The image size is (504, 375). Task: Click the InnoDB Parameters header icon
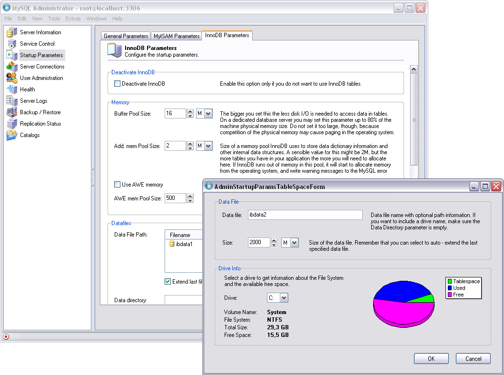[x=115, y=51]
